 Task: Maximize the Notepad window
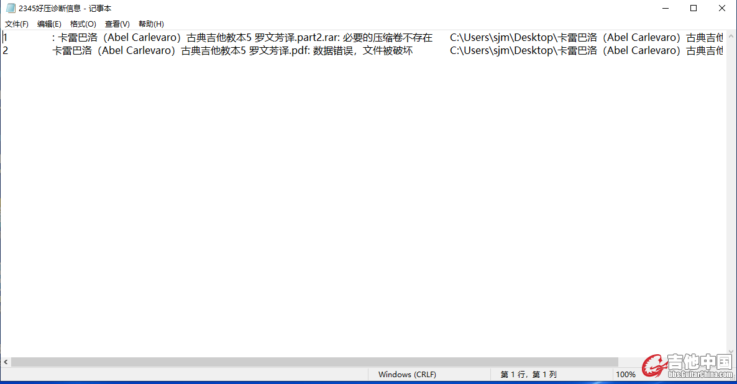(694, 8)
